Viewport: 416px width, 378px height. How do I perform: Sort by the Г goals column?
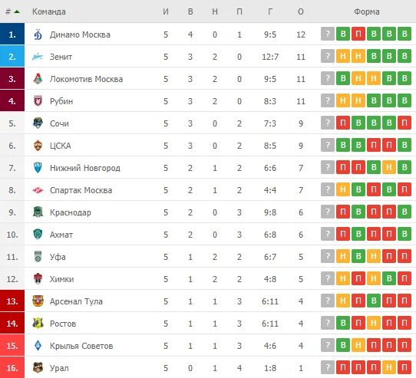(x=270, y=12)
